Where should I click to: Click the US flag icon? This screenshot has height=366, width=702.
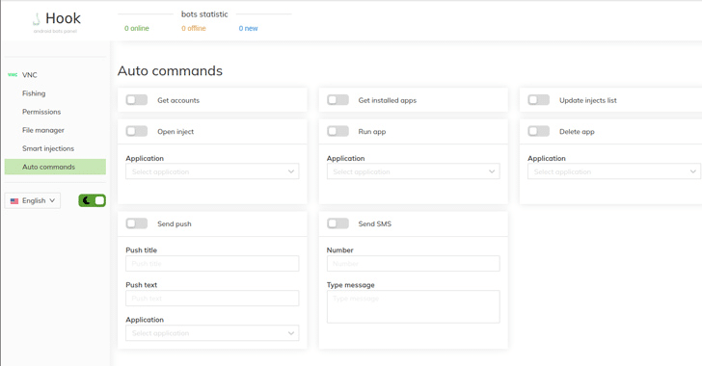(14, 201)
